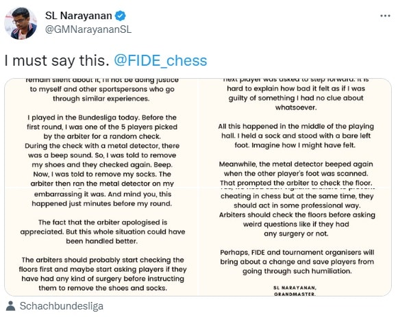Open SL Narayanan's profile picture
398x317 pixels.
[x=21, y=23]
